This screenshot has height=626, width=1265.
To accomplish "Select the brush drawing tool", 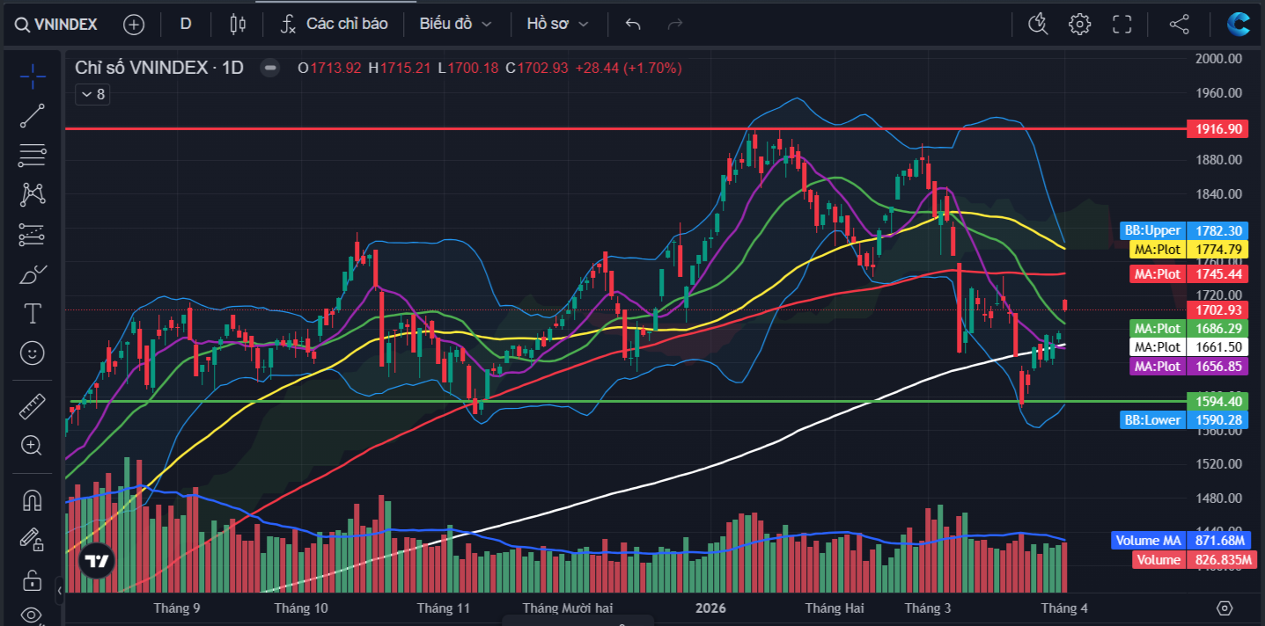I will (x=33, y=274).
